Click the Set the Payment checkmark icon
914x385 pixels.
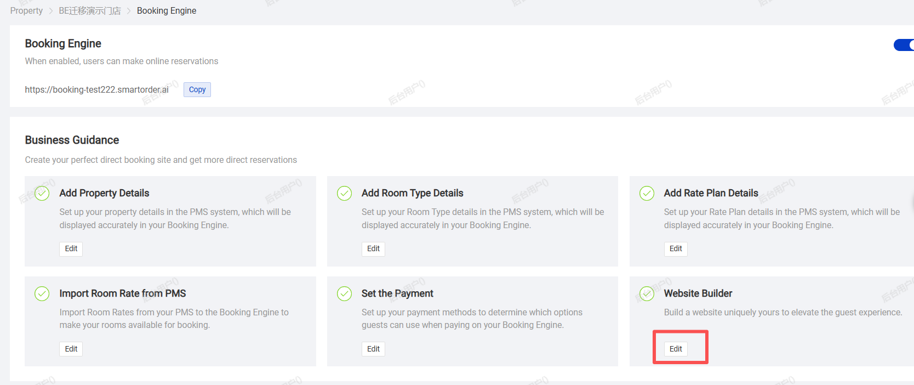[x=345, y=294]
